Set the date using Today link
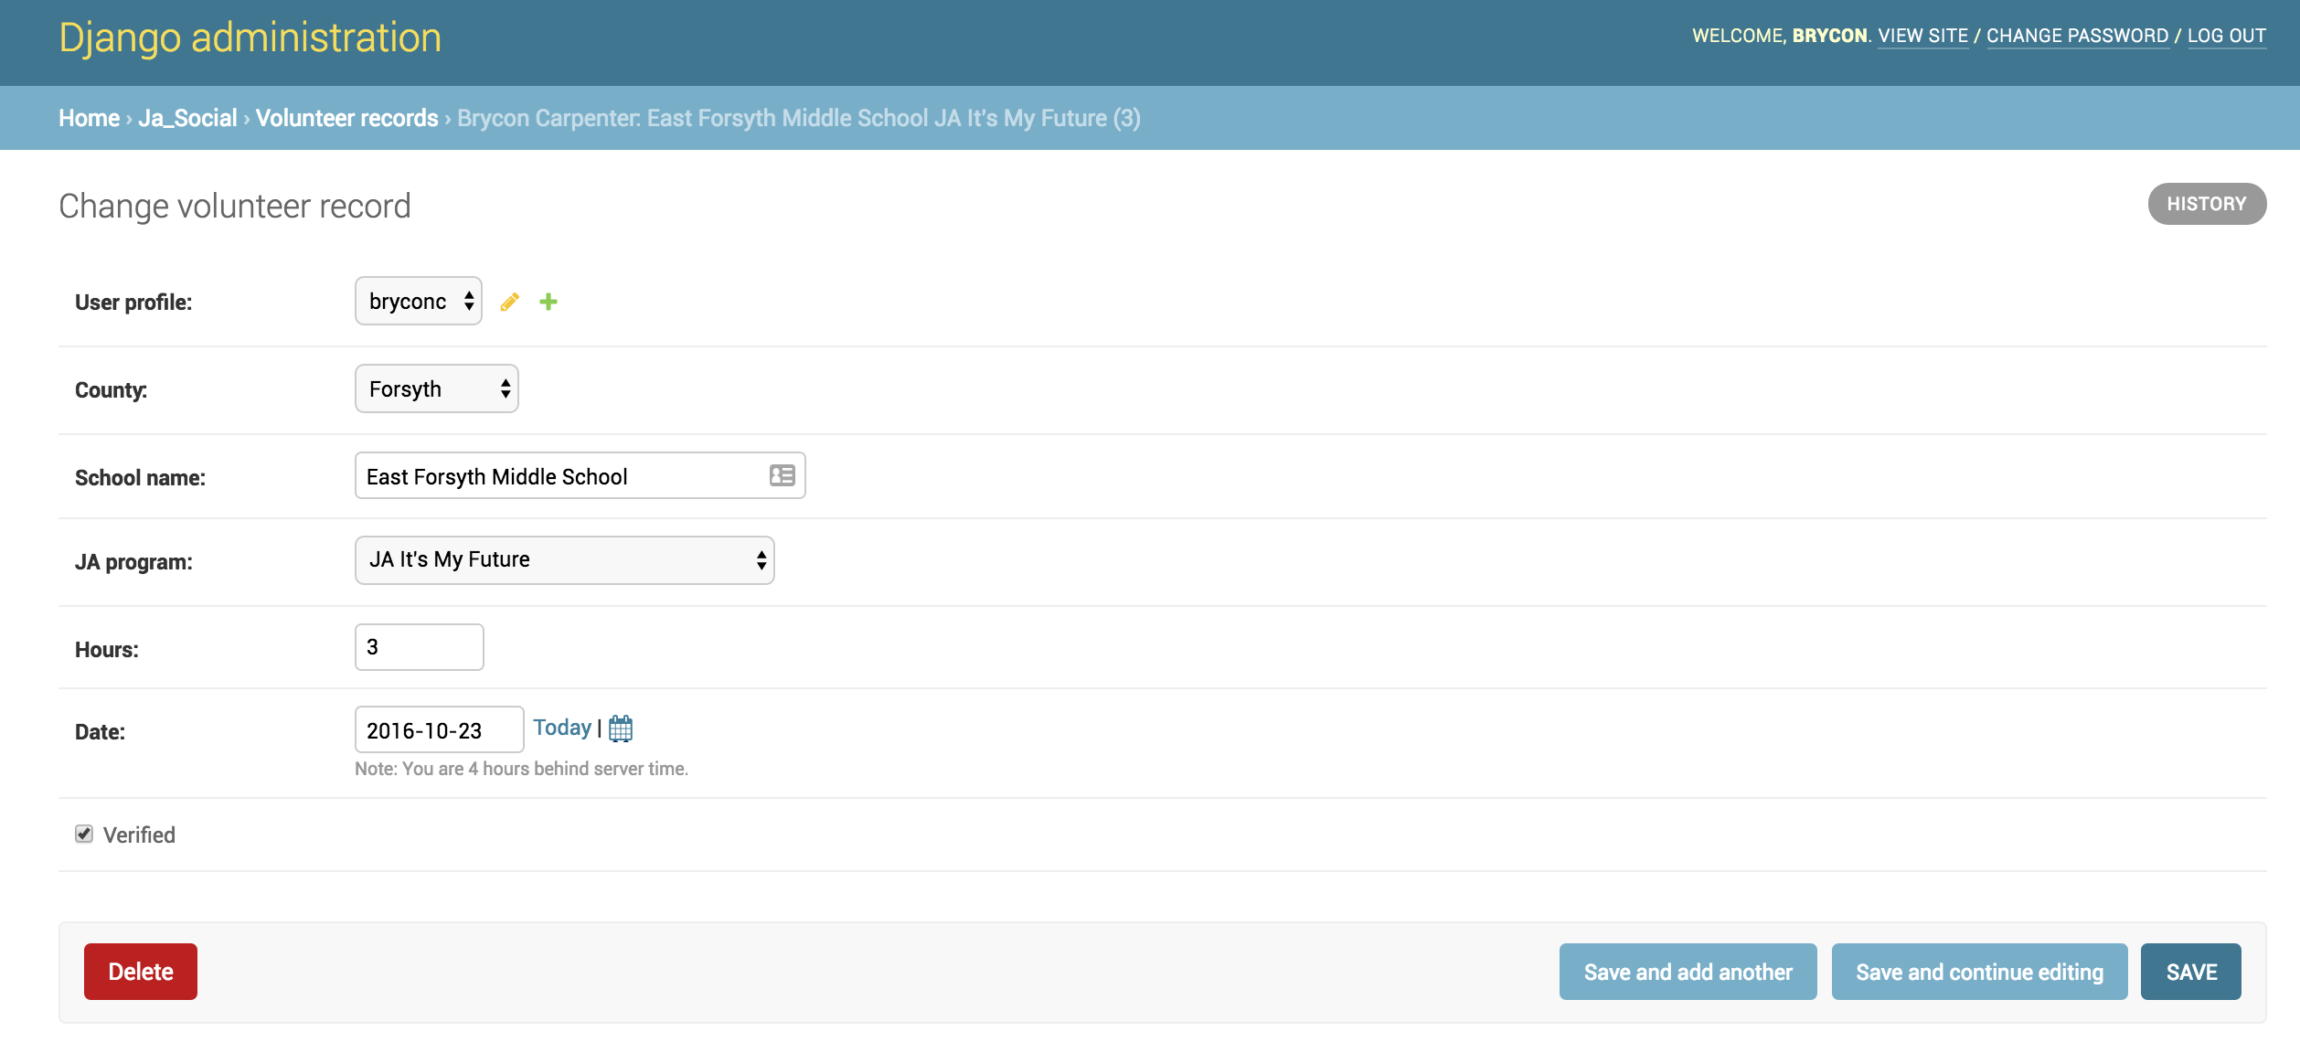2300x1053 pixels. (x=562, y=728)
